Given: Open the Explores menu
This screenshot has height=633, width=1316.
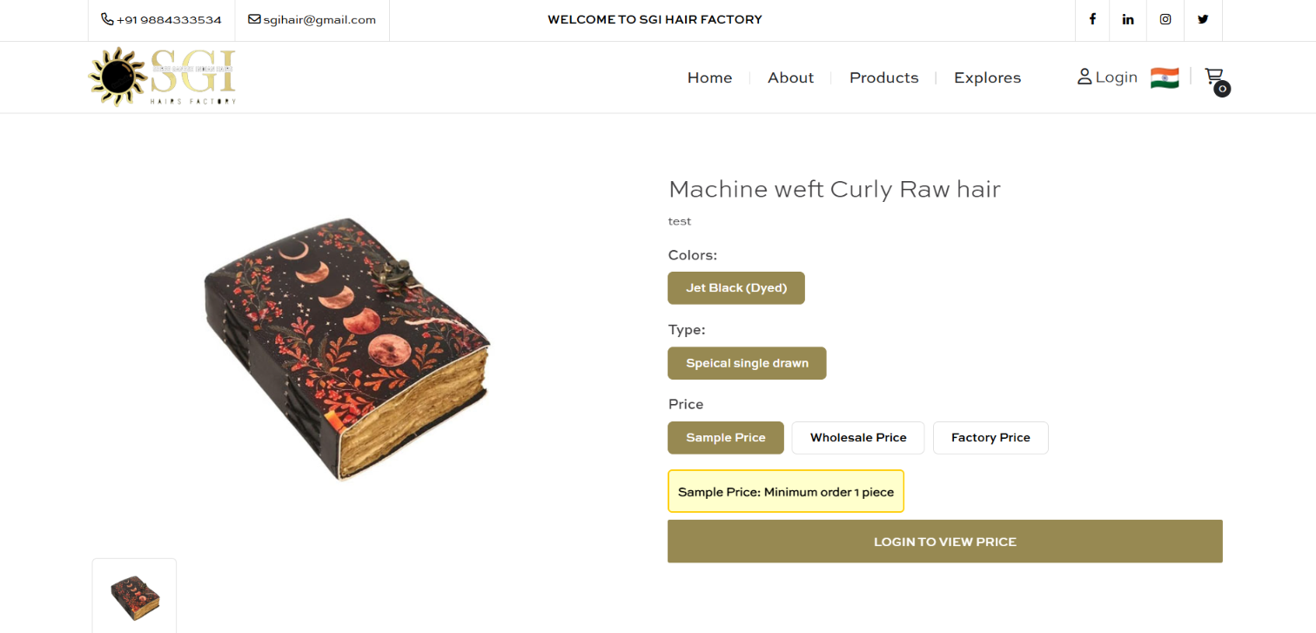Looking at the screenshot, I should point(987,77).
